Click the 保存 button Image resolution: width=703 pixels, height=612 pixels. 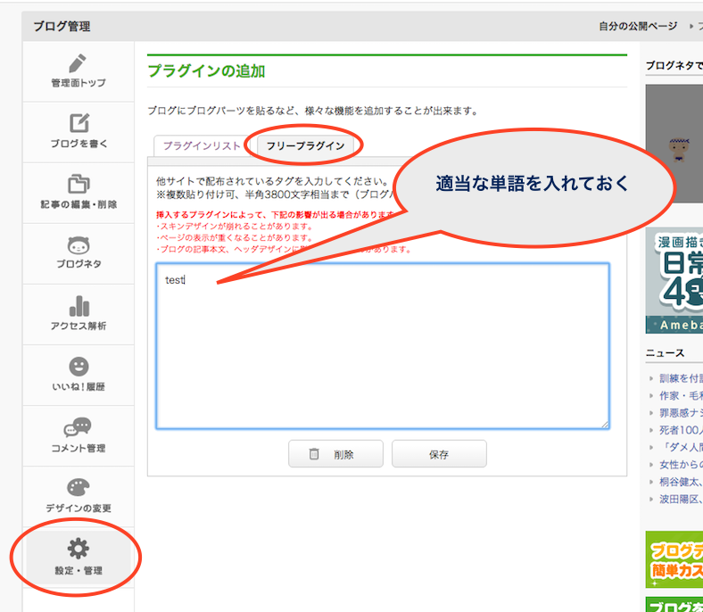tap(439, 454)
